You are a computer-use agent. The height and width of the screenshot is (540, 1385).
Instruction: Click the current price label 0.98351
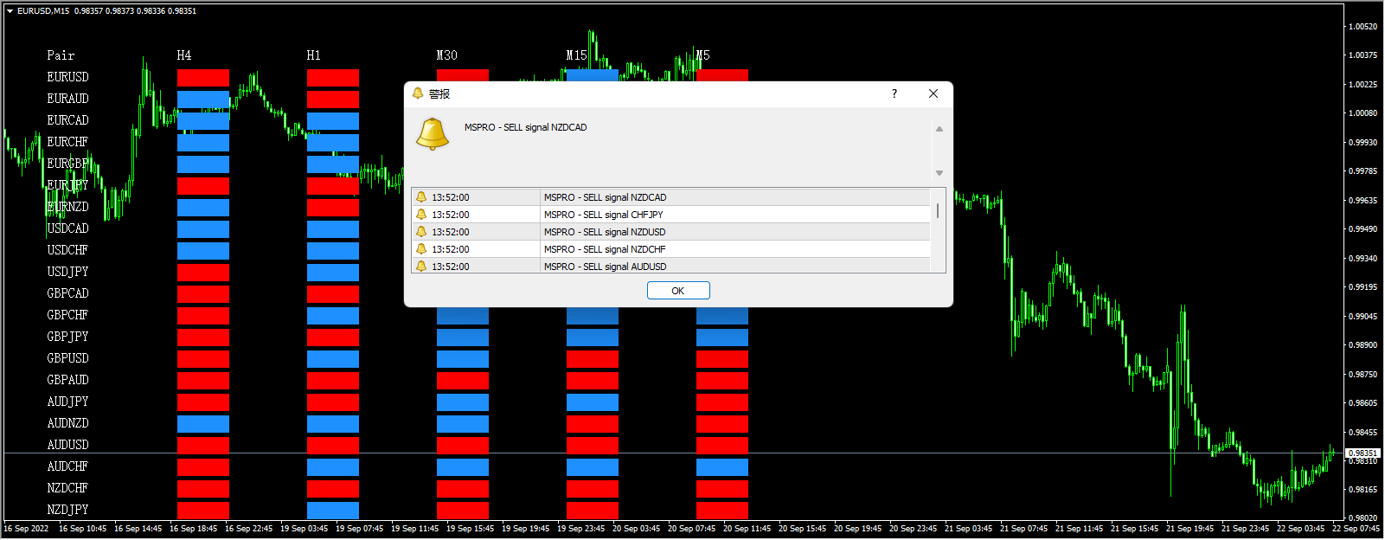point(1363,453)
